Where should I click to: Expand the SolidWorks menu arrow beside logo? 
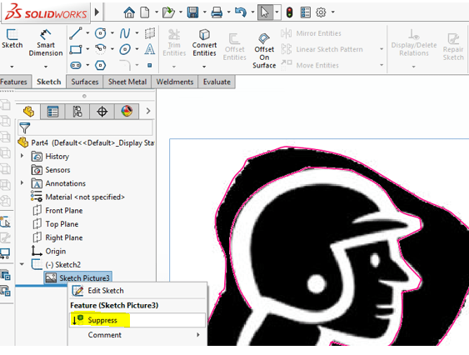97,12
